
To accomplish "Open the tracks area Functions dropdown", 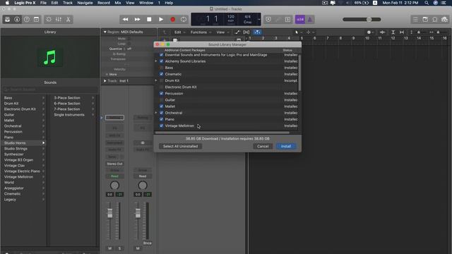I will (x=201, y=32).
